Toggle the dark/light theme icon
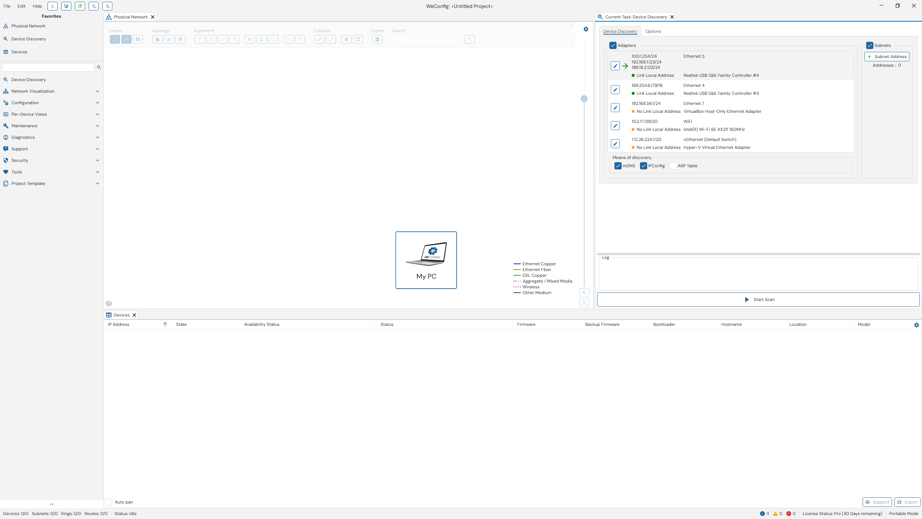 pyautogui.click(x=66, y=6)
